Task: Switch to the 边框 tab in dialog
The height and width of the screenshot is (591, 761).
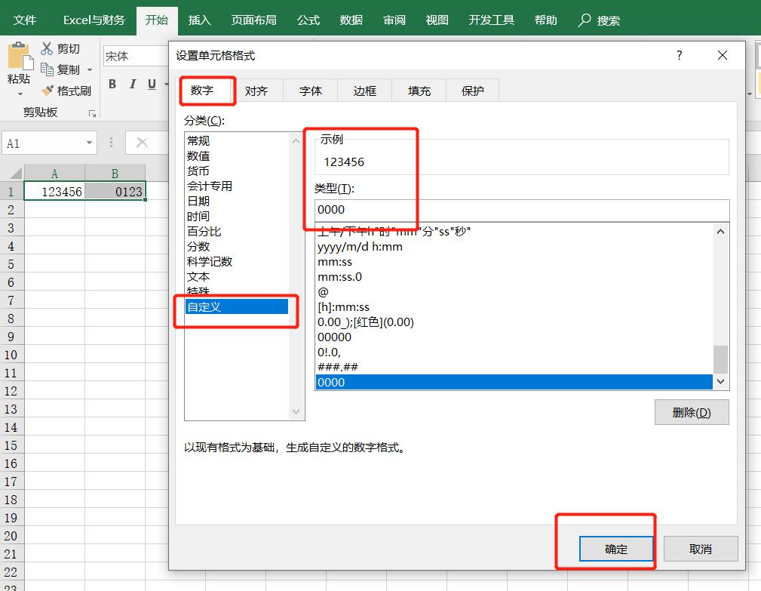Action: click(x=364, y=90)
